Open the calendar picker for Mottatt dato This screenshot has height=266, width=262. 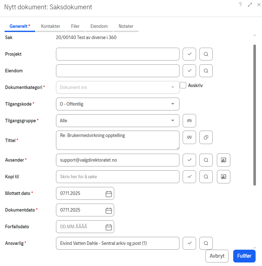pos(108,193)
